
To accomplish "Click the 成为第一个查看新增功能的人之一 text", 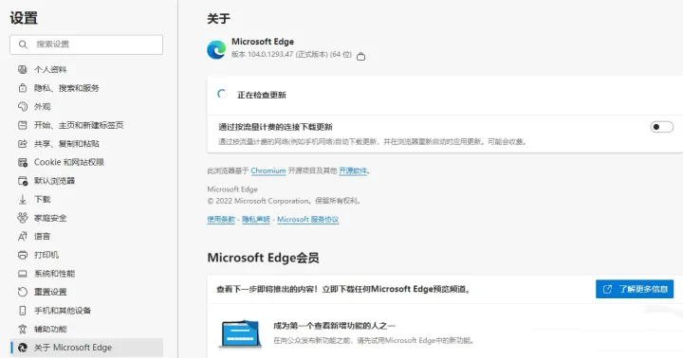I will point(334,326).
